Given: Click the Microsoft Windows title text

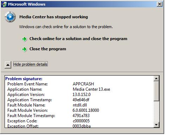Looking at the screenshot, I should [x=27, y=4].
